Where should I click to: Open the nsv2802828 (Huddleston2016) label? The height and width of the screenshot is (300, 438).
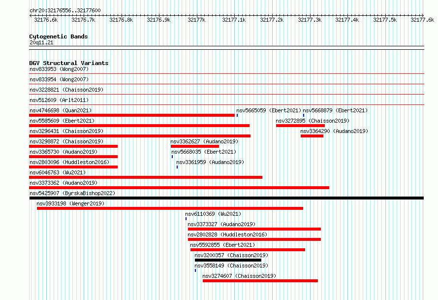(x=227, y=234)
